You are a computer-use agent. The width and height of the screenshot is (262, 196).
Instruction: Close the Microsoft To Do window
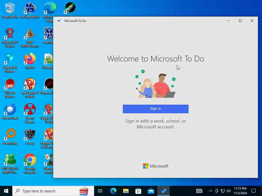tap(252, 21)
